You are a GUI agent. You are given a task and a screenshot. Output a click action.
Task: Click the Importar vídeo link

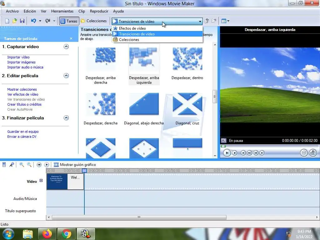click(x=18, y=57)
